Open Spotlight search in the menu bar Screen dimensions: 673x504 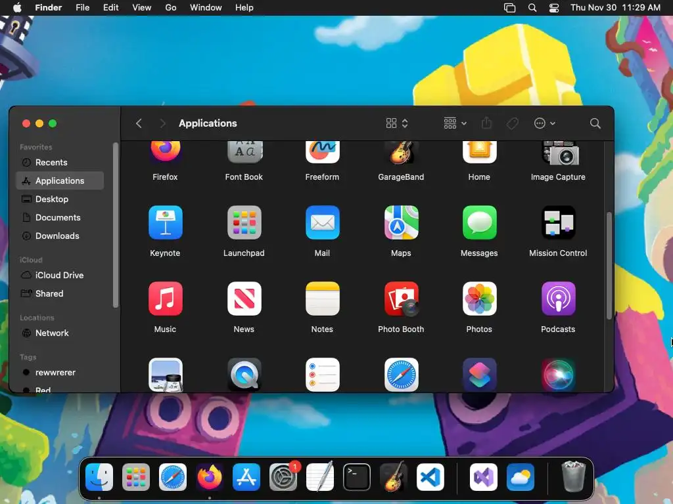(532, 8)
